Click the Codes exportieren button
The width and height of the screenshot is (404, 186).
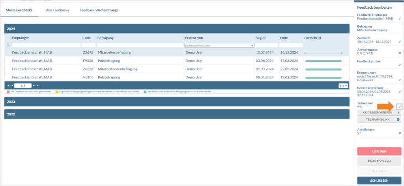coord(379,112)
